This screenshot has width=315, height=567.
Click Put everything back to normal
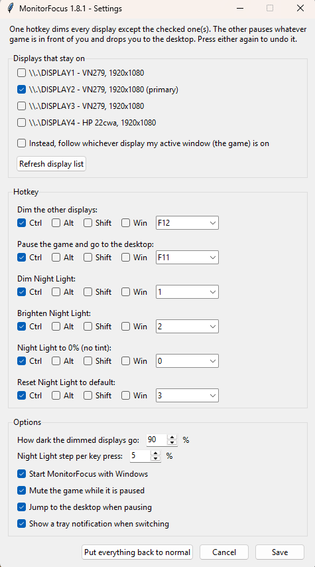point(137,552)
